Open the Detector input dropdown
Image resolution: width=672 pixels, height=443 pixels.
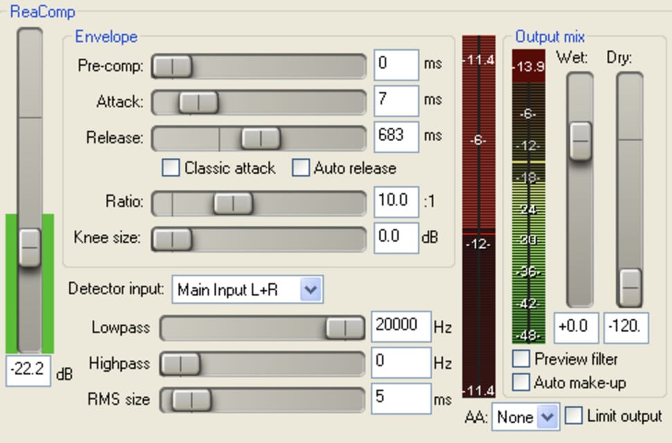(247, 290)
